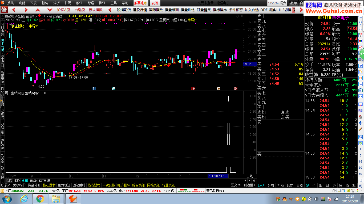Switch to the 龙虎 tab in quote panel
The width and height of the screenshot is (364, 204).
[x=280, y=185]
